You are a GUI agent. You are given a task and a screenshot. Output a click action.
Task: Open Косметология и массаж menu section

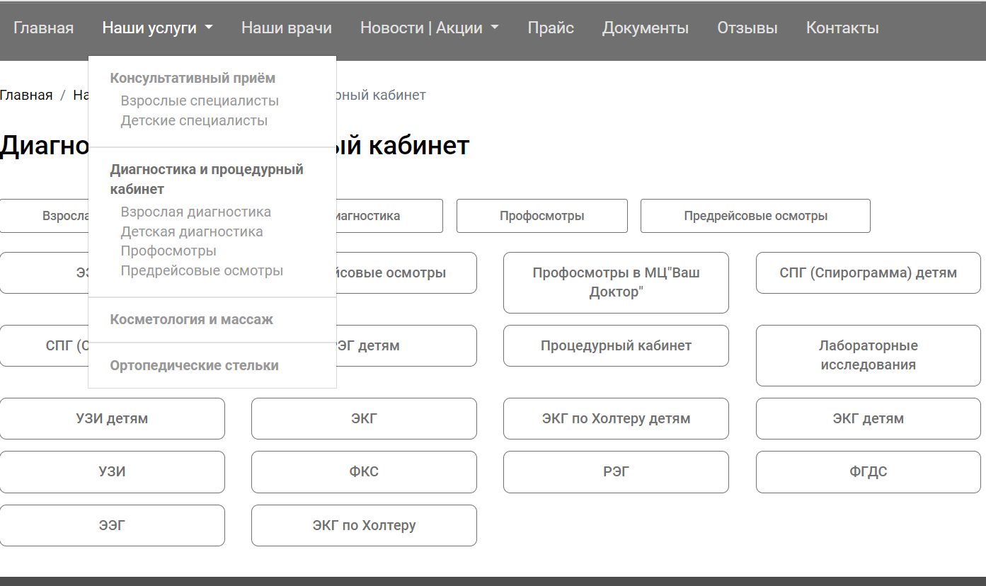coord(191,320)
